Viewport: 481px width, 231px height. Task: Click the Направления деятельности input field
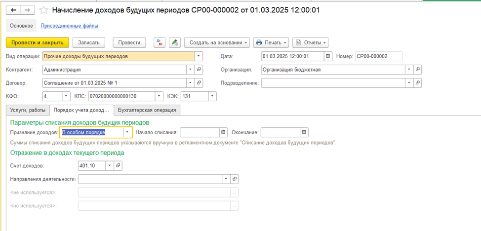click(150, 179)
